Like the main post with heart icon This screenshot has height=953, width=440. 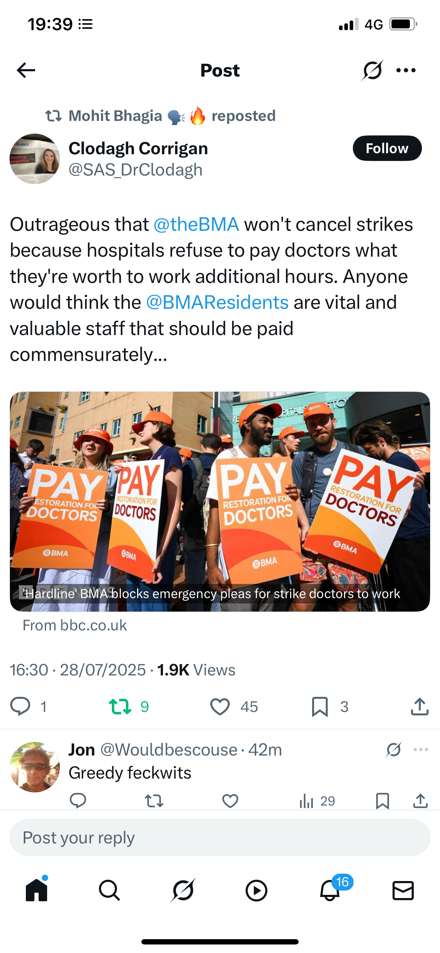pos(220,706)
